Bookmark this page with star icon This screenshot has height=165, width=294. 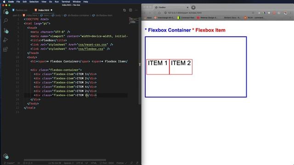pyautogui.click(x=253, y=13)
